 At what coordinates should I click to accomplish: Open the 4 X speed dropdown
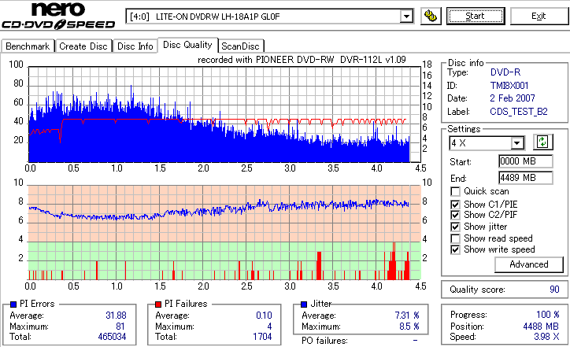[516, 143]
